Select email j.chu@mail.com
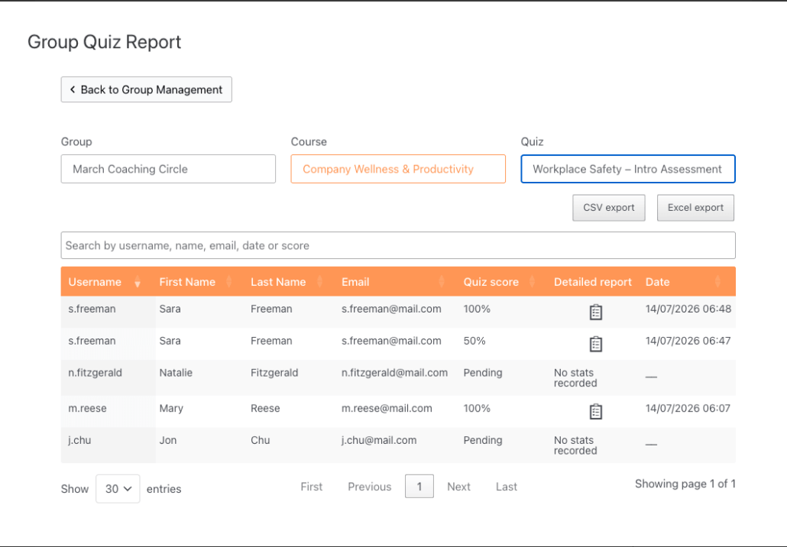 pos(379,440)
